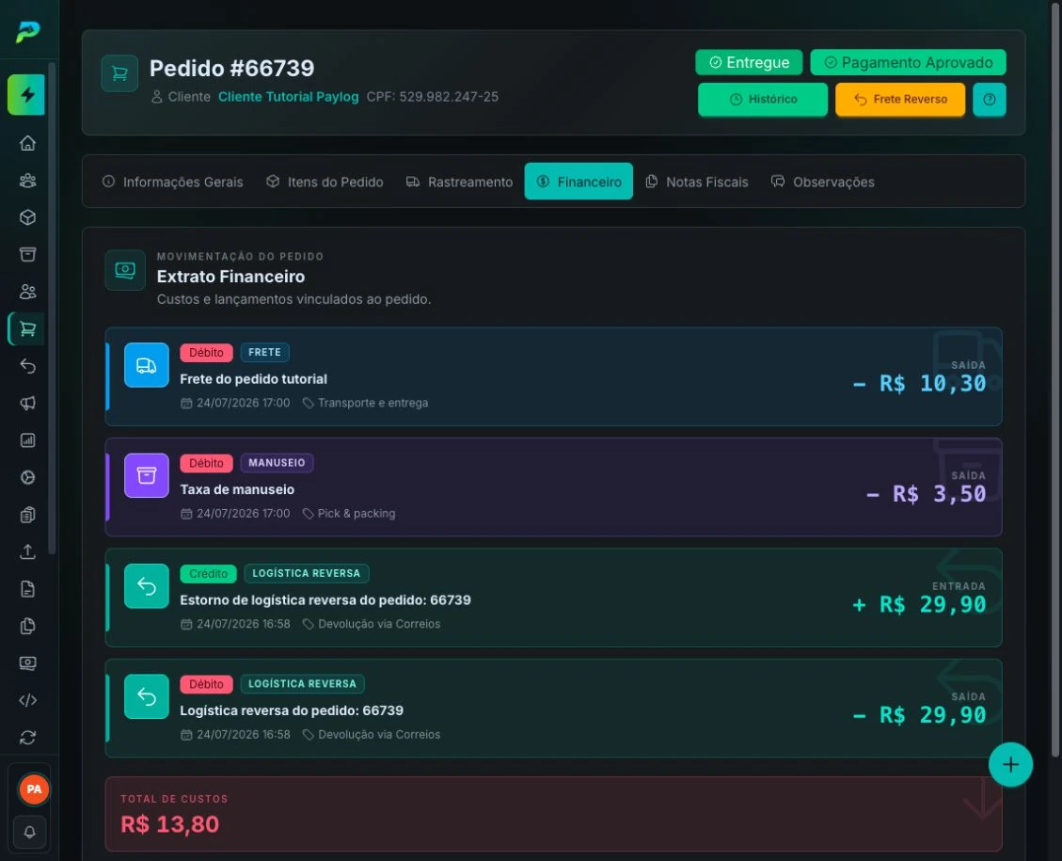Switch to Observações tab
Viewport: 1062px width, 861px height.
pyautogui.click(x=823, y=182)
